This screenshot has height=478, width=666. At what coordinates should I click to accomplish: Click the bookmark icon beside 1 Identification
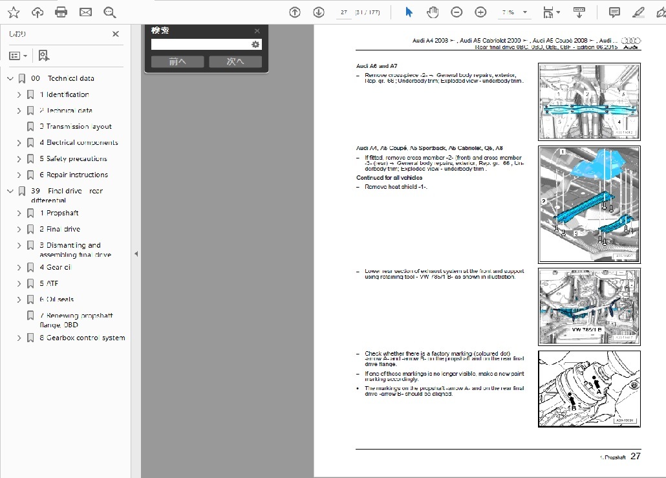30,94
